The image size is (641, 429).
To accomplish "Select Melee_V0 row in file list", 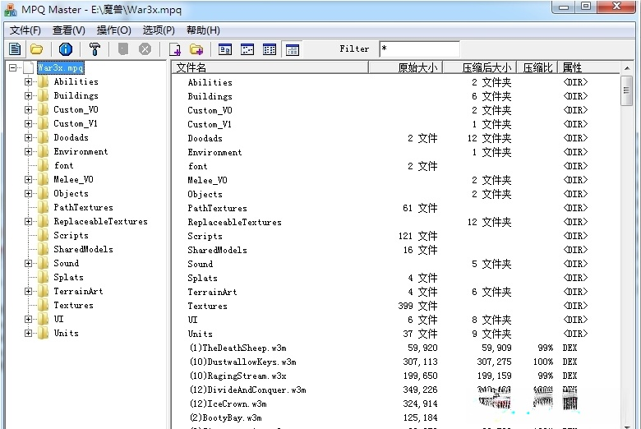I will 396,180.
